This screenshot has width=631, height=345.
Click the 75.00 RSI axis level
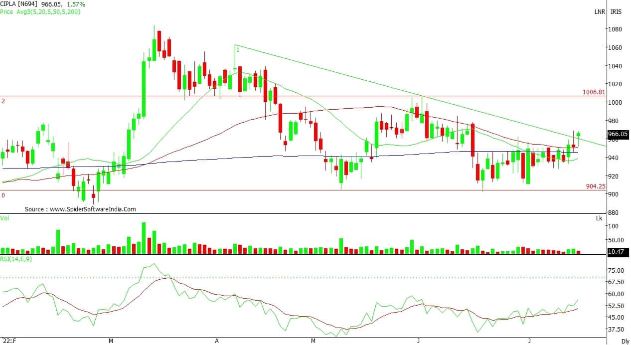click(x=616, y=271)
